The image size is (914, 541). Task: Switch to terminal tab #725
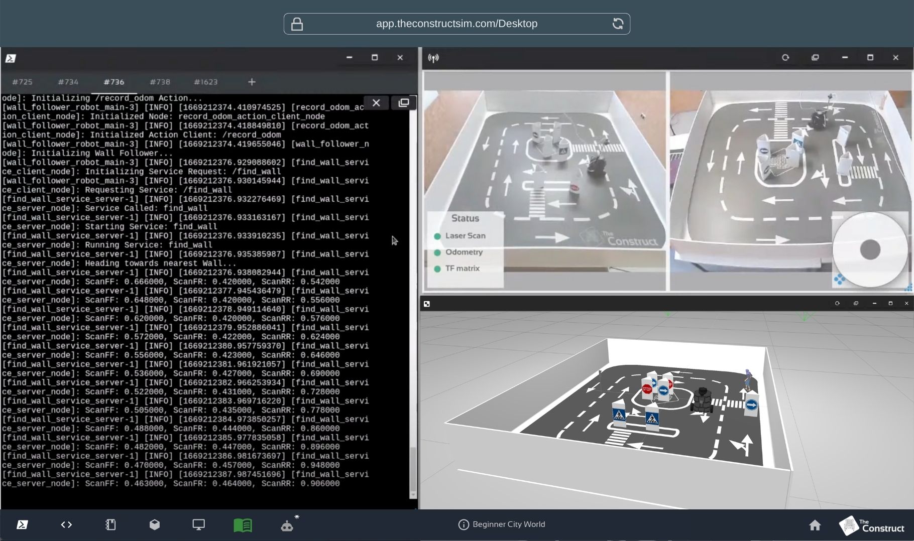point(23,82)
